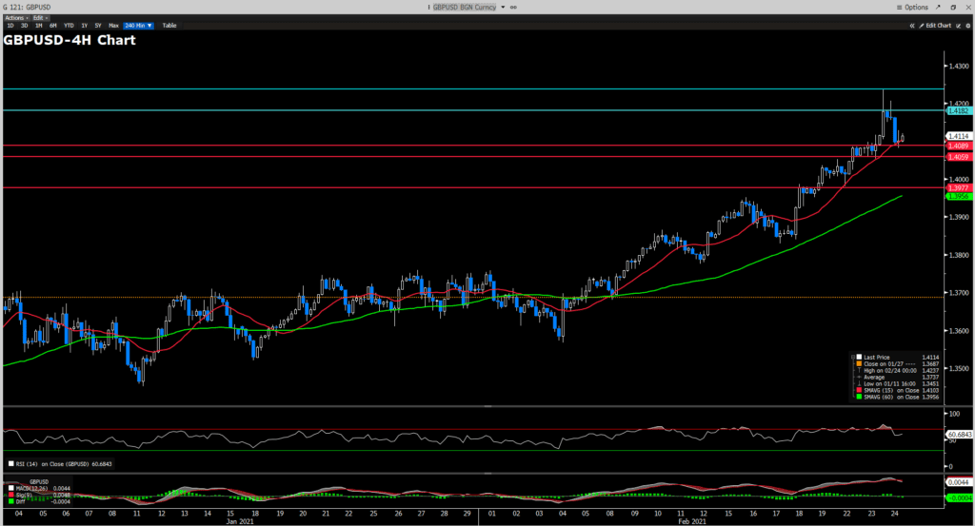This screenshot has width=975, height=526.
Task: Click the pop-out arrow icon
Action: point(938,8)
